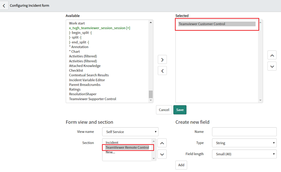Viewport: 281px width, 172px height.
Task: Open the Type dropdown showing String
Action: tap(244, 143)
